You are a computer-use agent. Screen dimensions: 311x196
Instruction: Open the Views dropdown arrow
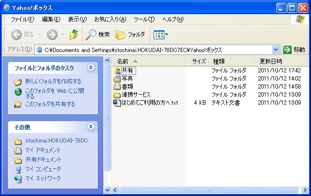coord(166,35)
